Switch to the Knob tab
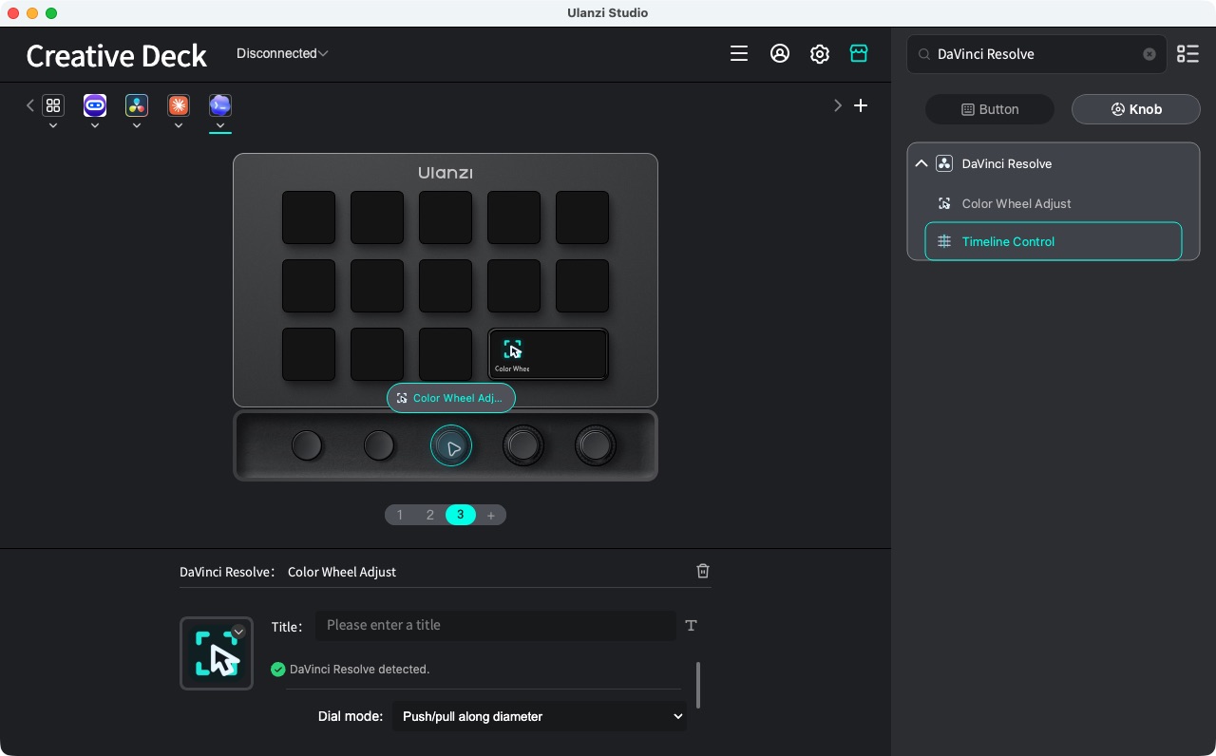 1136,109
